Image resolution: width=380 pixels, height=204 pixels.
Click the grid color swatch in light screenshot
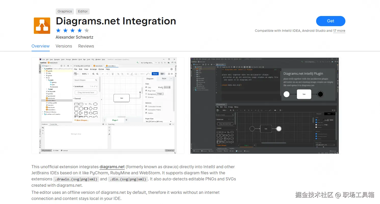(x=167, y=87)
